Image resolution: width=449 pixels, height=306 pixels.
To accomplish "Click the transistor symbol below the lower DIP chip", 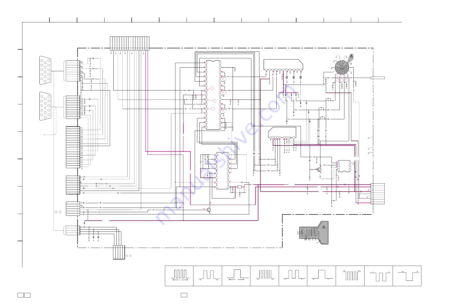I will click(209, 210).
